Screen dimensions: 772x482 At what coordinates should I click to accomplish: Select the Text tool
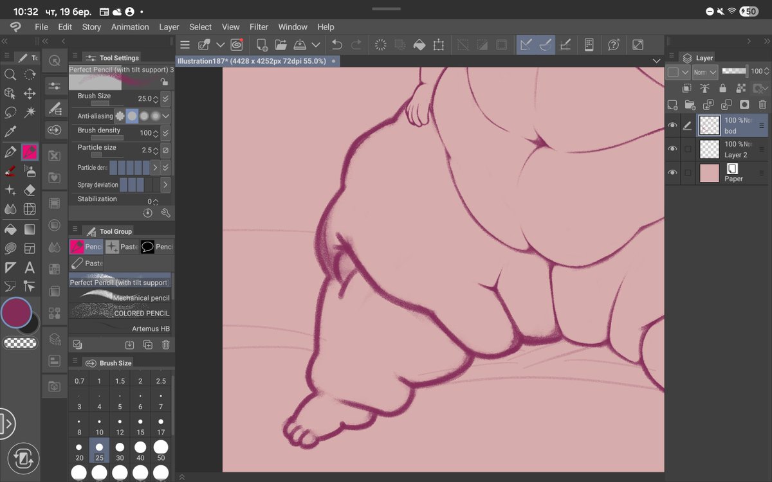[30, 267]
